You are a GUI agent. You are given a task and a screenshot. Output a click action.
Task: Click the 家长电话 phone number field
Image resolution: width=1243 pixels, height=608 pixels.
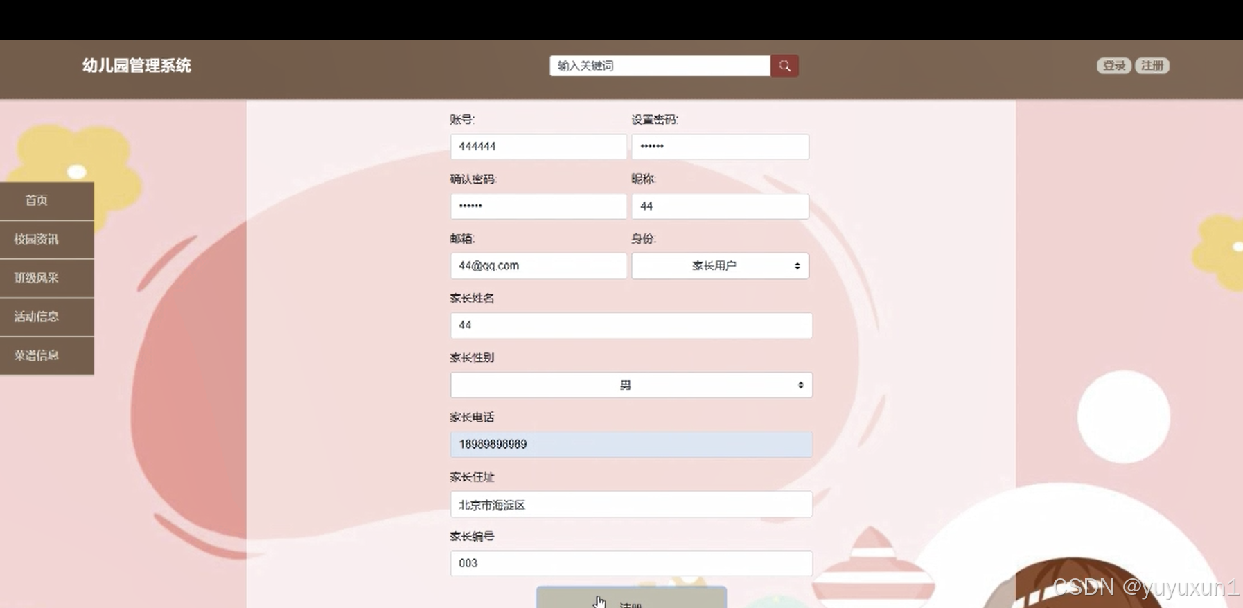(x=631, y=445)
